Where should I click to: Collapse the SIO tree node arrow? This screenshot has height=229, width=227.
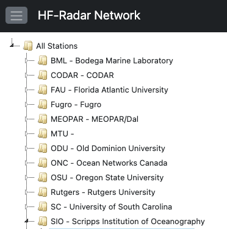click(x=26, y=221)
